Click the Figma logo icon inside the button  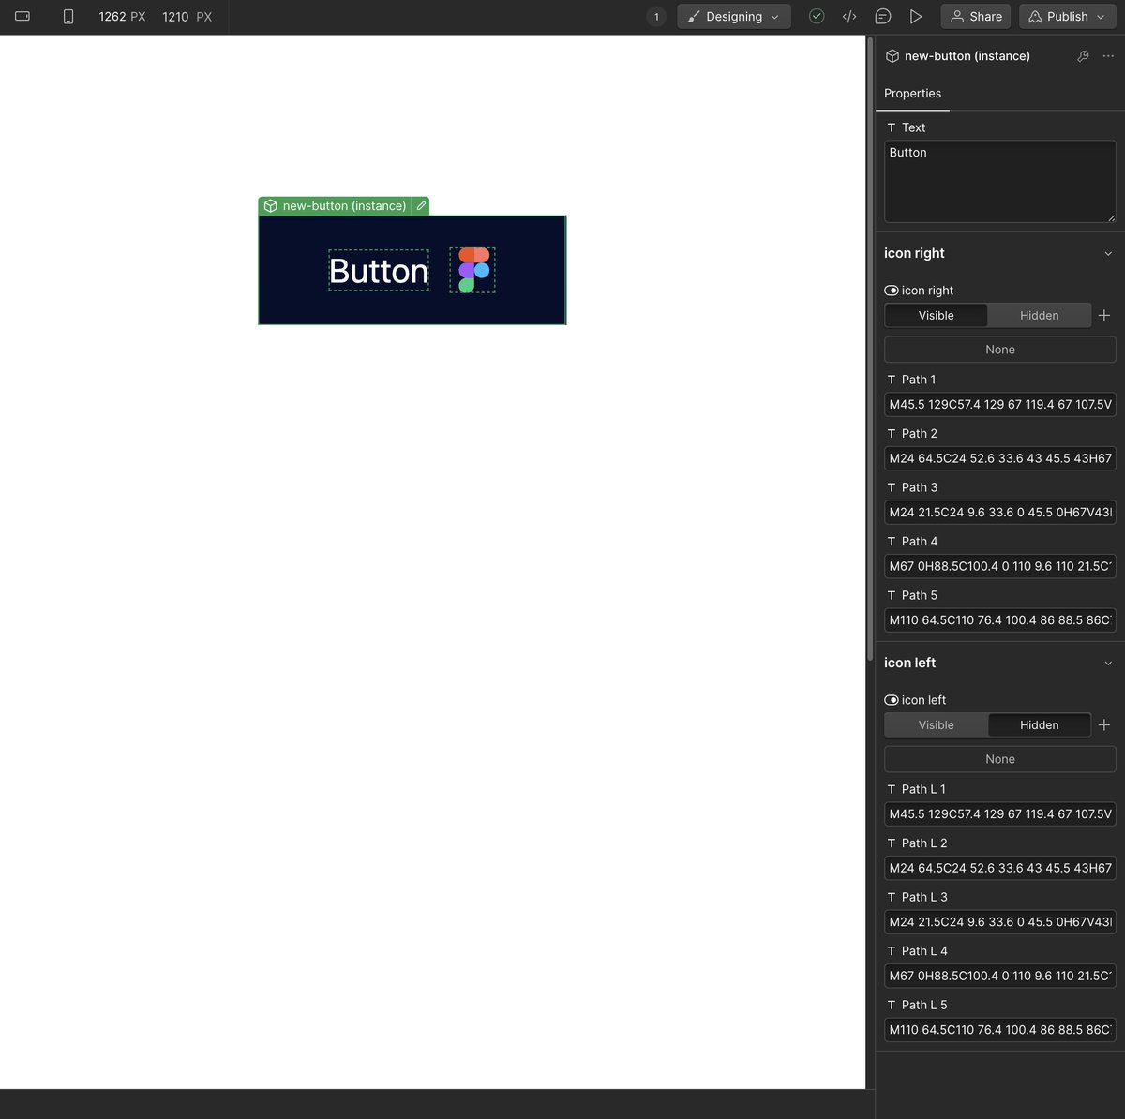pos(472,270)
